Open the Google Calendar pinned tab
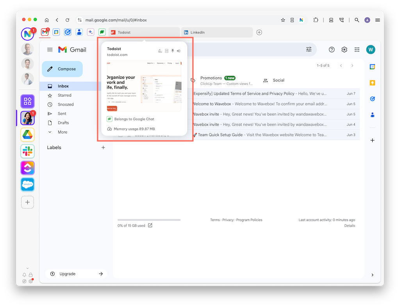 pyautogui.click(x=56, y=32)
